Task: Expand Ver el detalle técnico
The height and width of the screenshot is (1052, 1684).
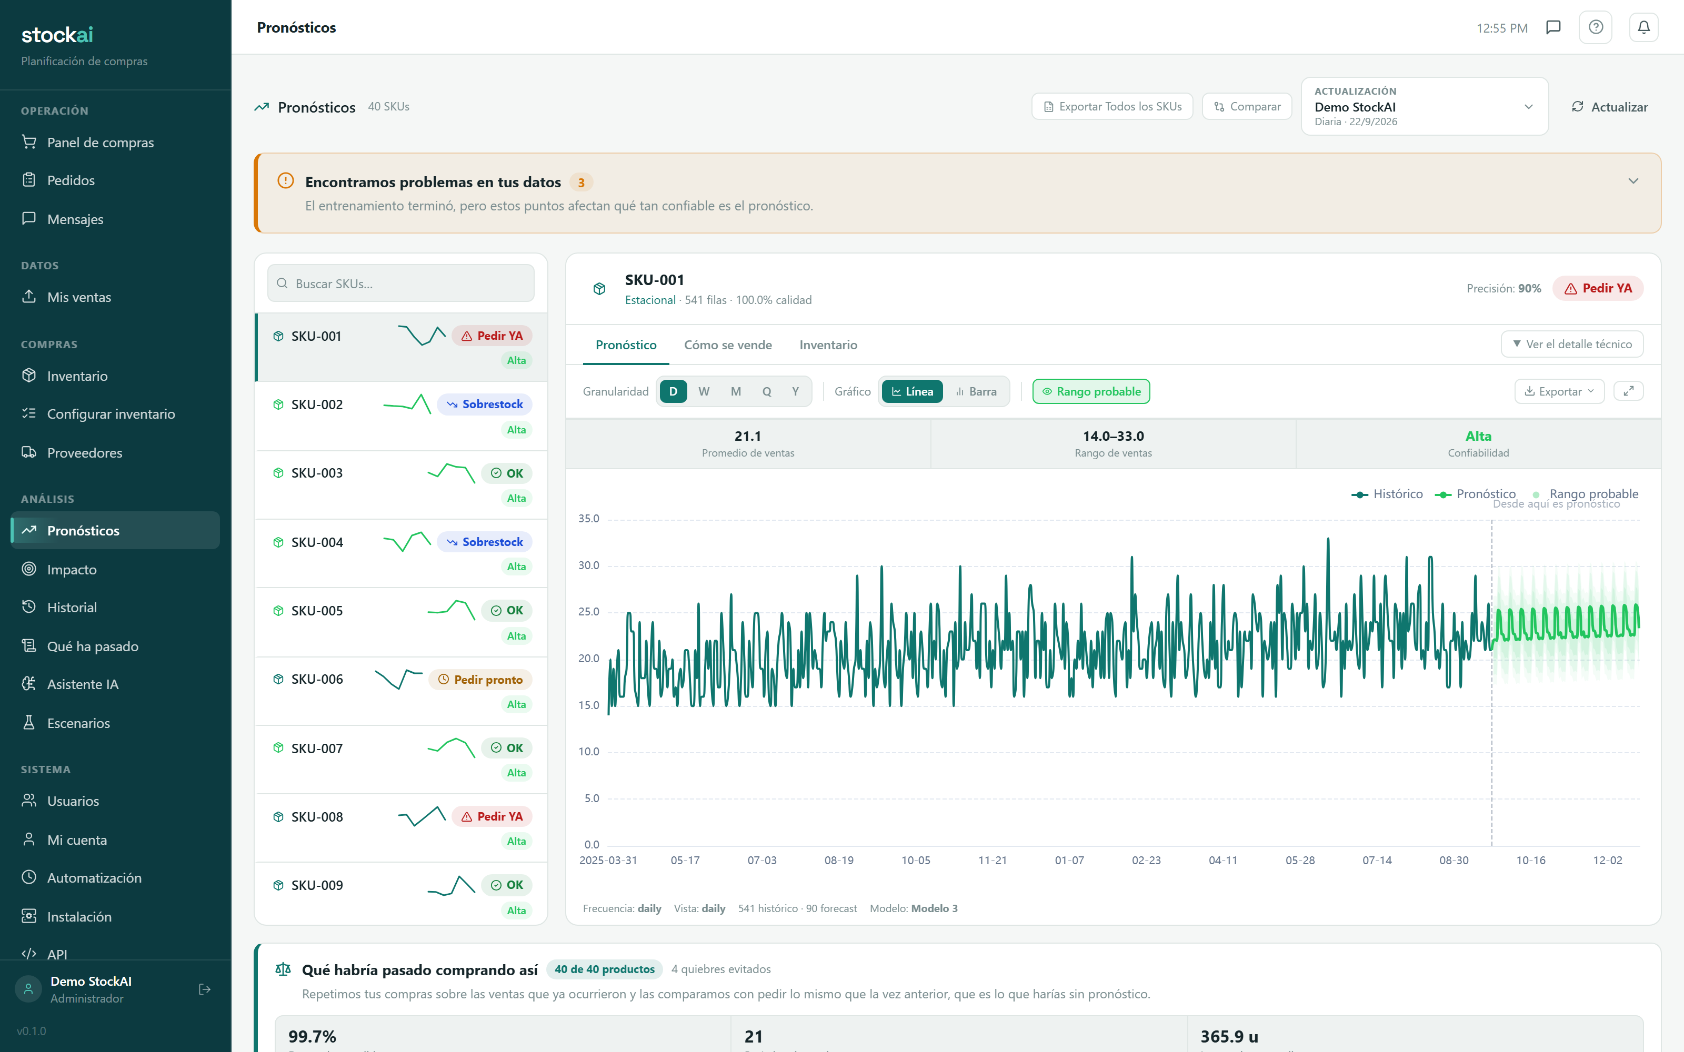Action: pos(1572,345)
